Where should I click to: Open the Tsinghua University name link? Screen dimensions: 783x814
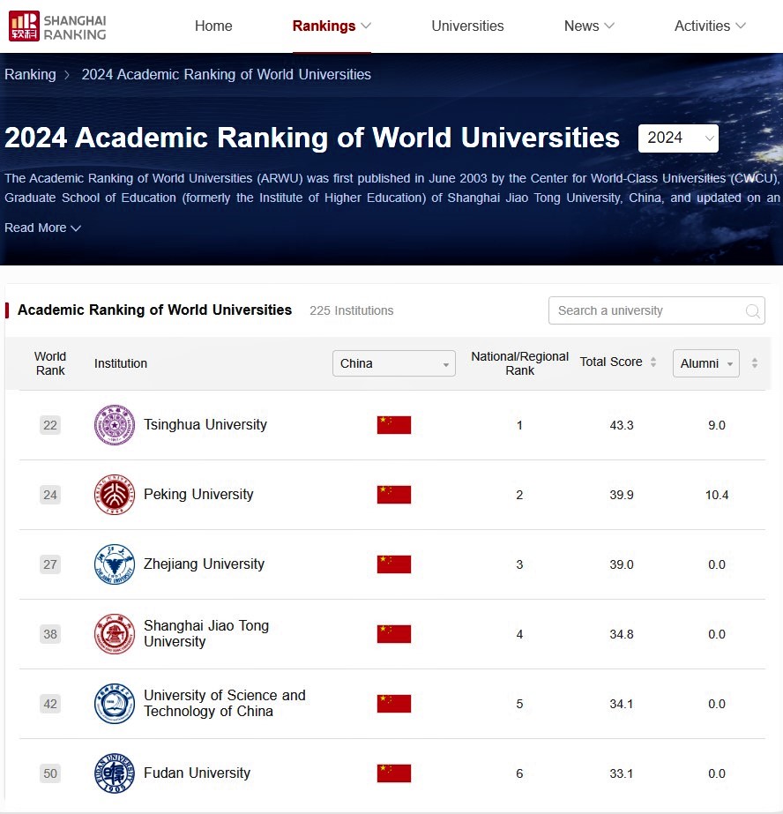tap(205, 425)
